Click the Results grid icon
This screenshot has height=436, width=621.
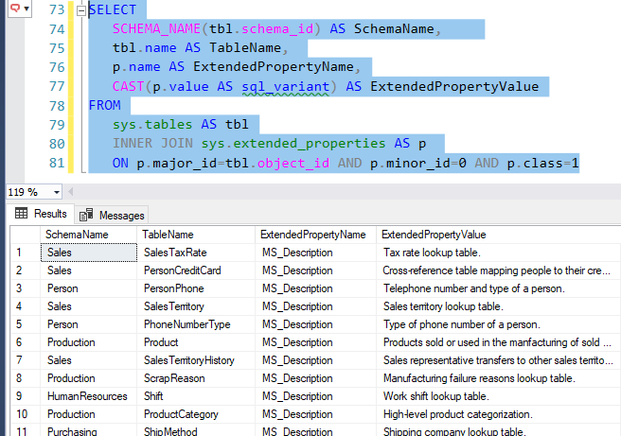(21, 214)
